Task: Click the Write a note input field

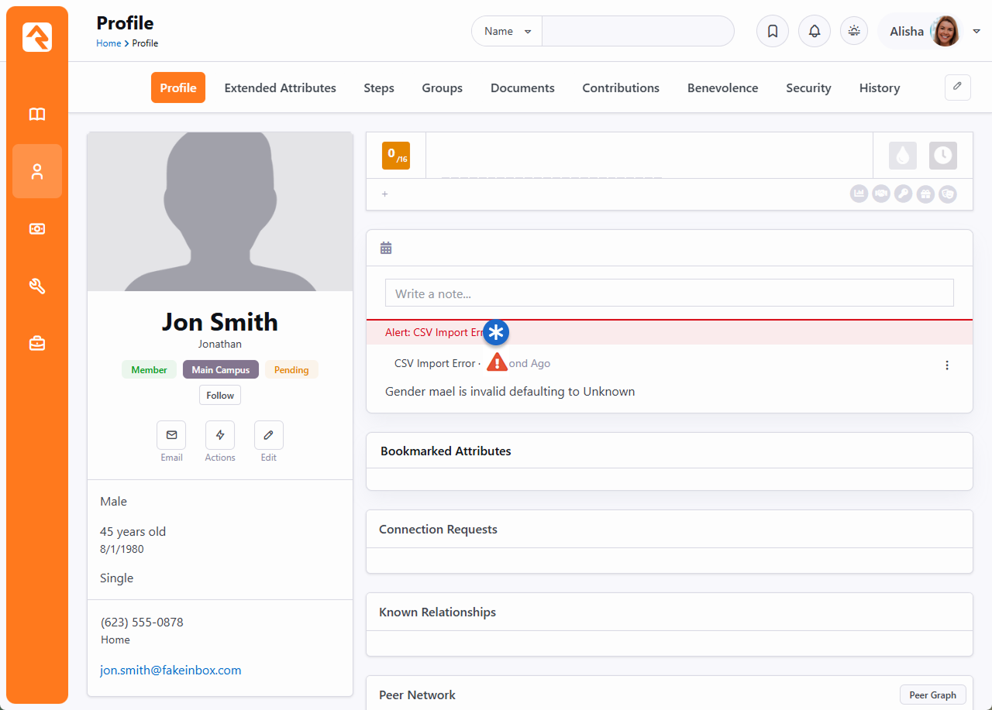Action: point(669,293)
